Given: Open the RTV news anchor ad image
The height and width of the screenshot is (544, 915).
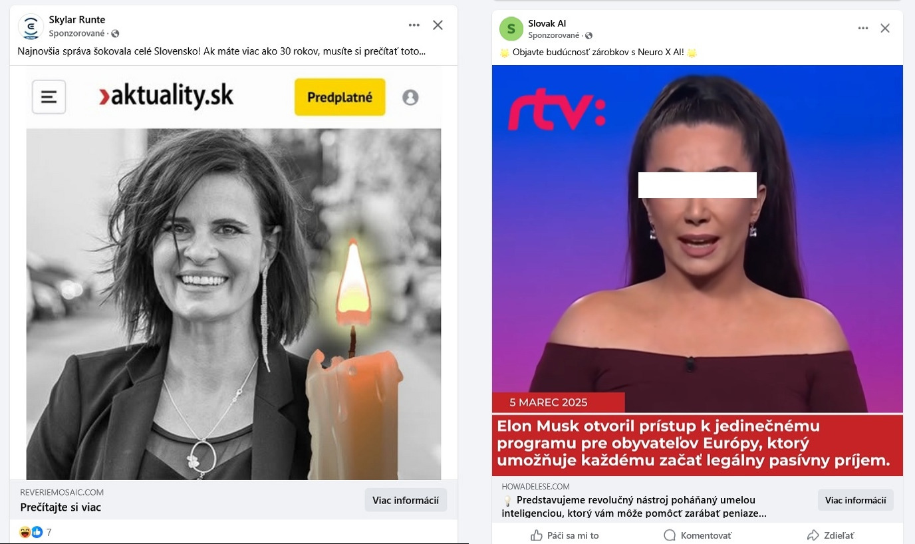Looking at the screenshot, I should (698, 271).
